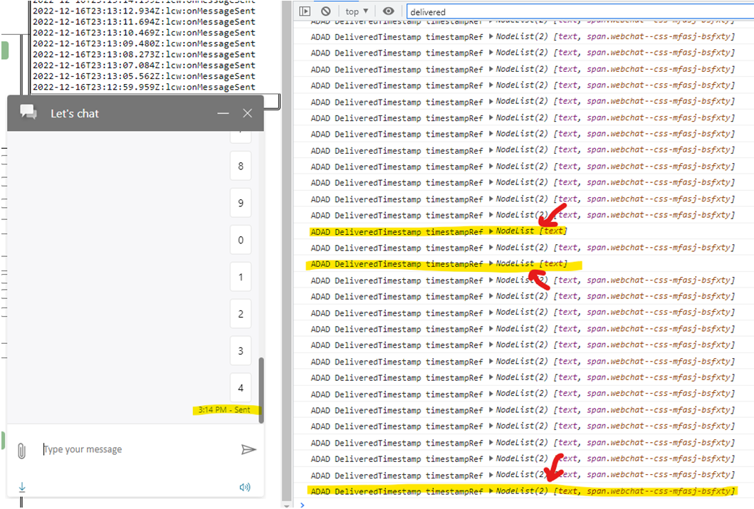The height and width of the screenshot is (509, 754).
Task: Select number 0 keypad button in chat
Action: click(x=241, y=239)
